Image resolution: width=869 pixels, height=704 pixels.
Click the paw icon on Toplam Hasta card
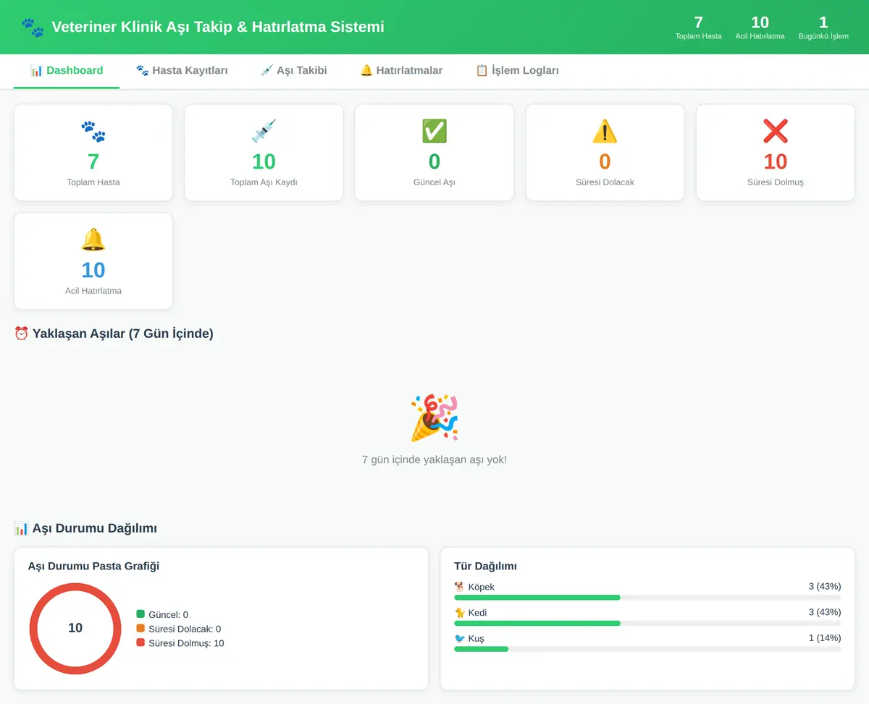pos(93,131)
